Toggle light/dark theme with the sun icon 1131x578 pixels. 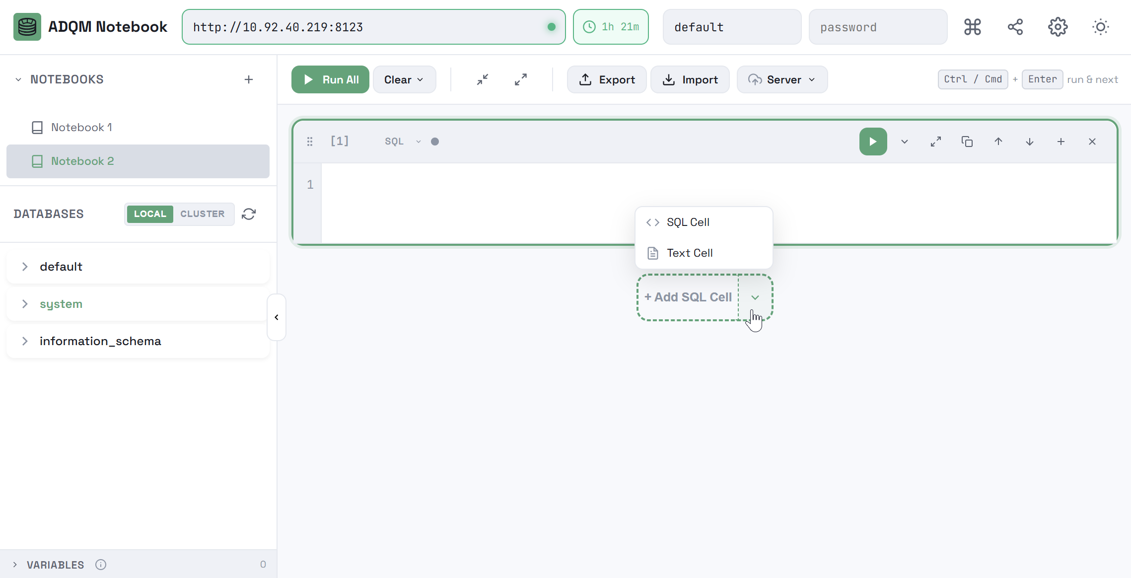pos(1100,27)
